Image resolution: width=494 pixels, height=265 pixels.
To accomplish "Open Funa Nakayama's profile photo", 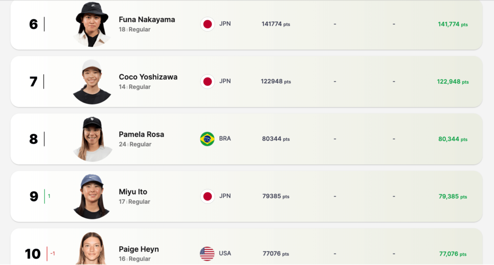I will tap(92, 25).
